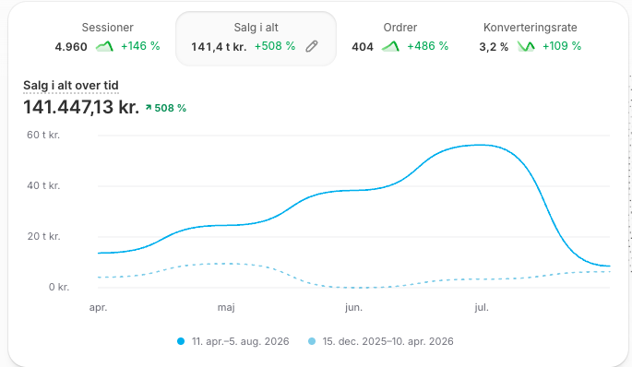Click the Konverteringsrate sparkline icon
The height and width of the screenshot is (367, 632).
(526, 46)
